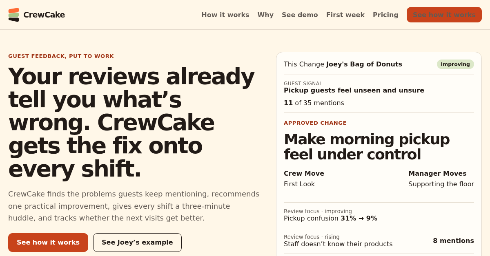Screen dimensions: 490x256
Task: Select the Manager Moves heading
Action: (x=437, y=174)
